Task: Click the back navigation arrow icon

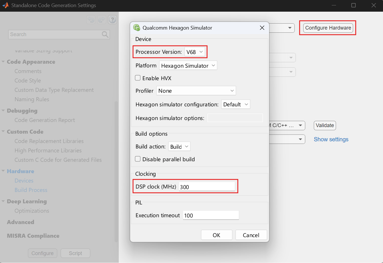Action: pos(91,20)
